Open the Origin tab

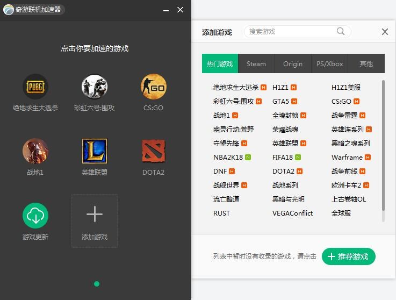[x=293, y=63]
